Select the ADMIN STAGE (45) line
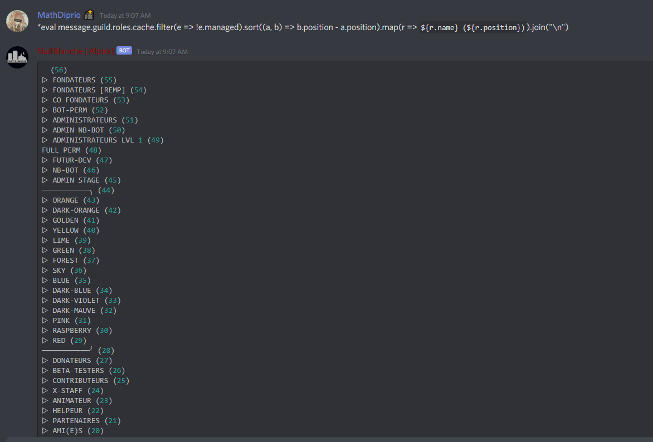The image size is (653, 442). pyautogui.click(x=81, y=180)
